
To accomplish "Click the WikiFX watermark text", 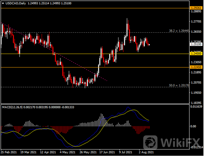I will point(180,143).
